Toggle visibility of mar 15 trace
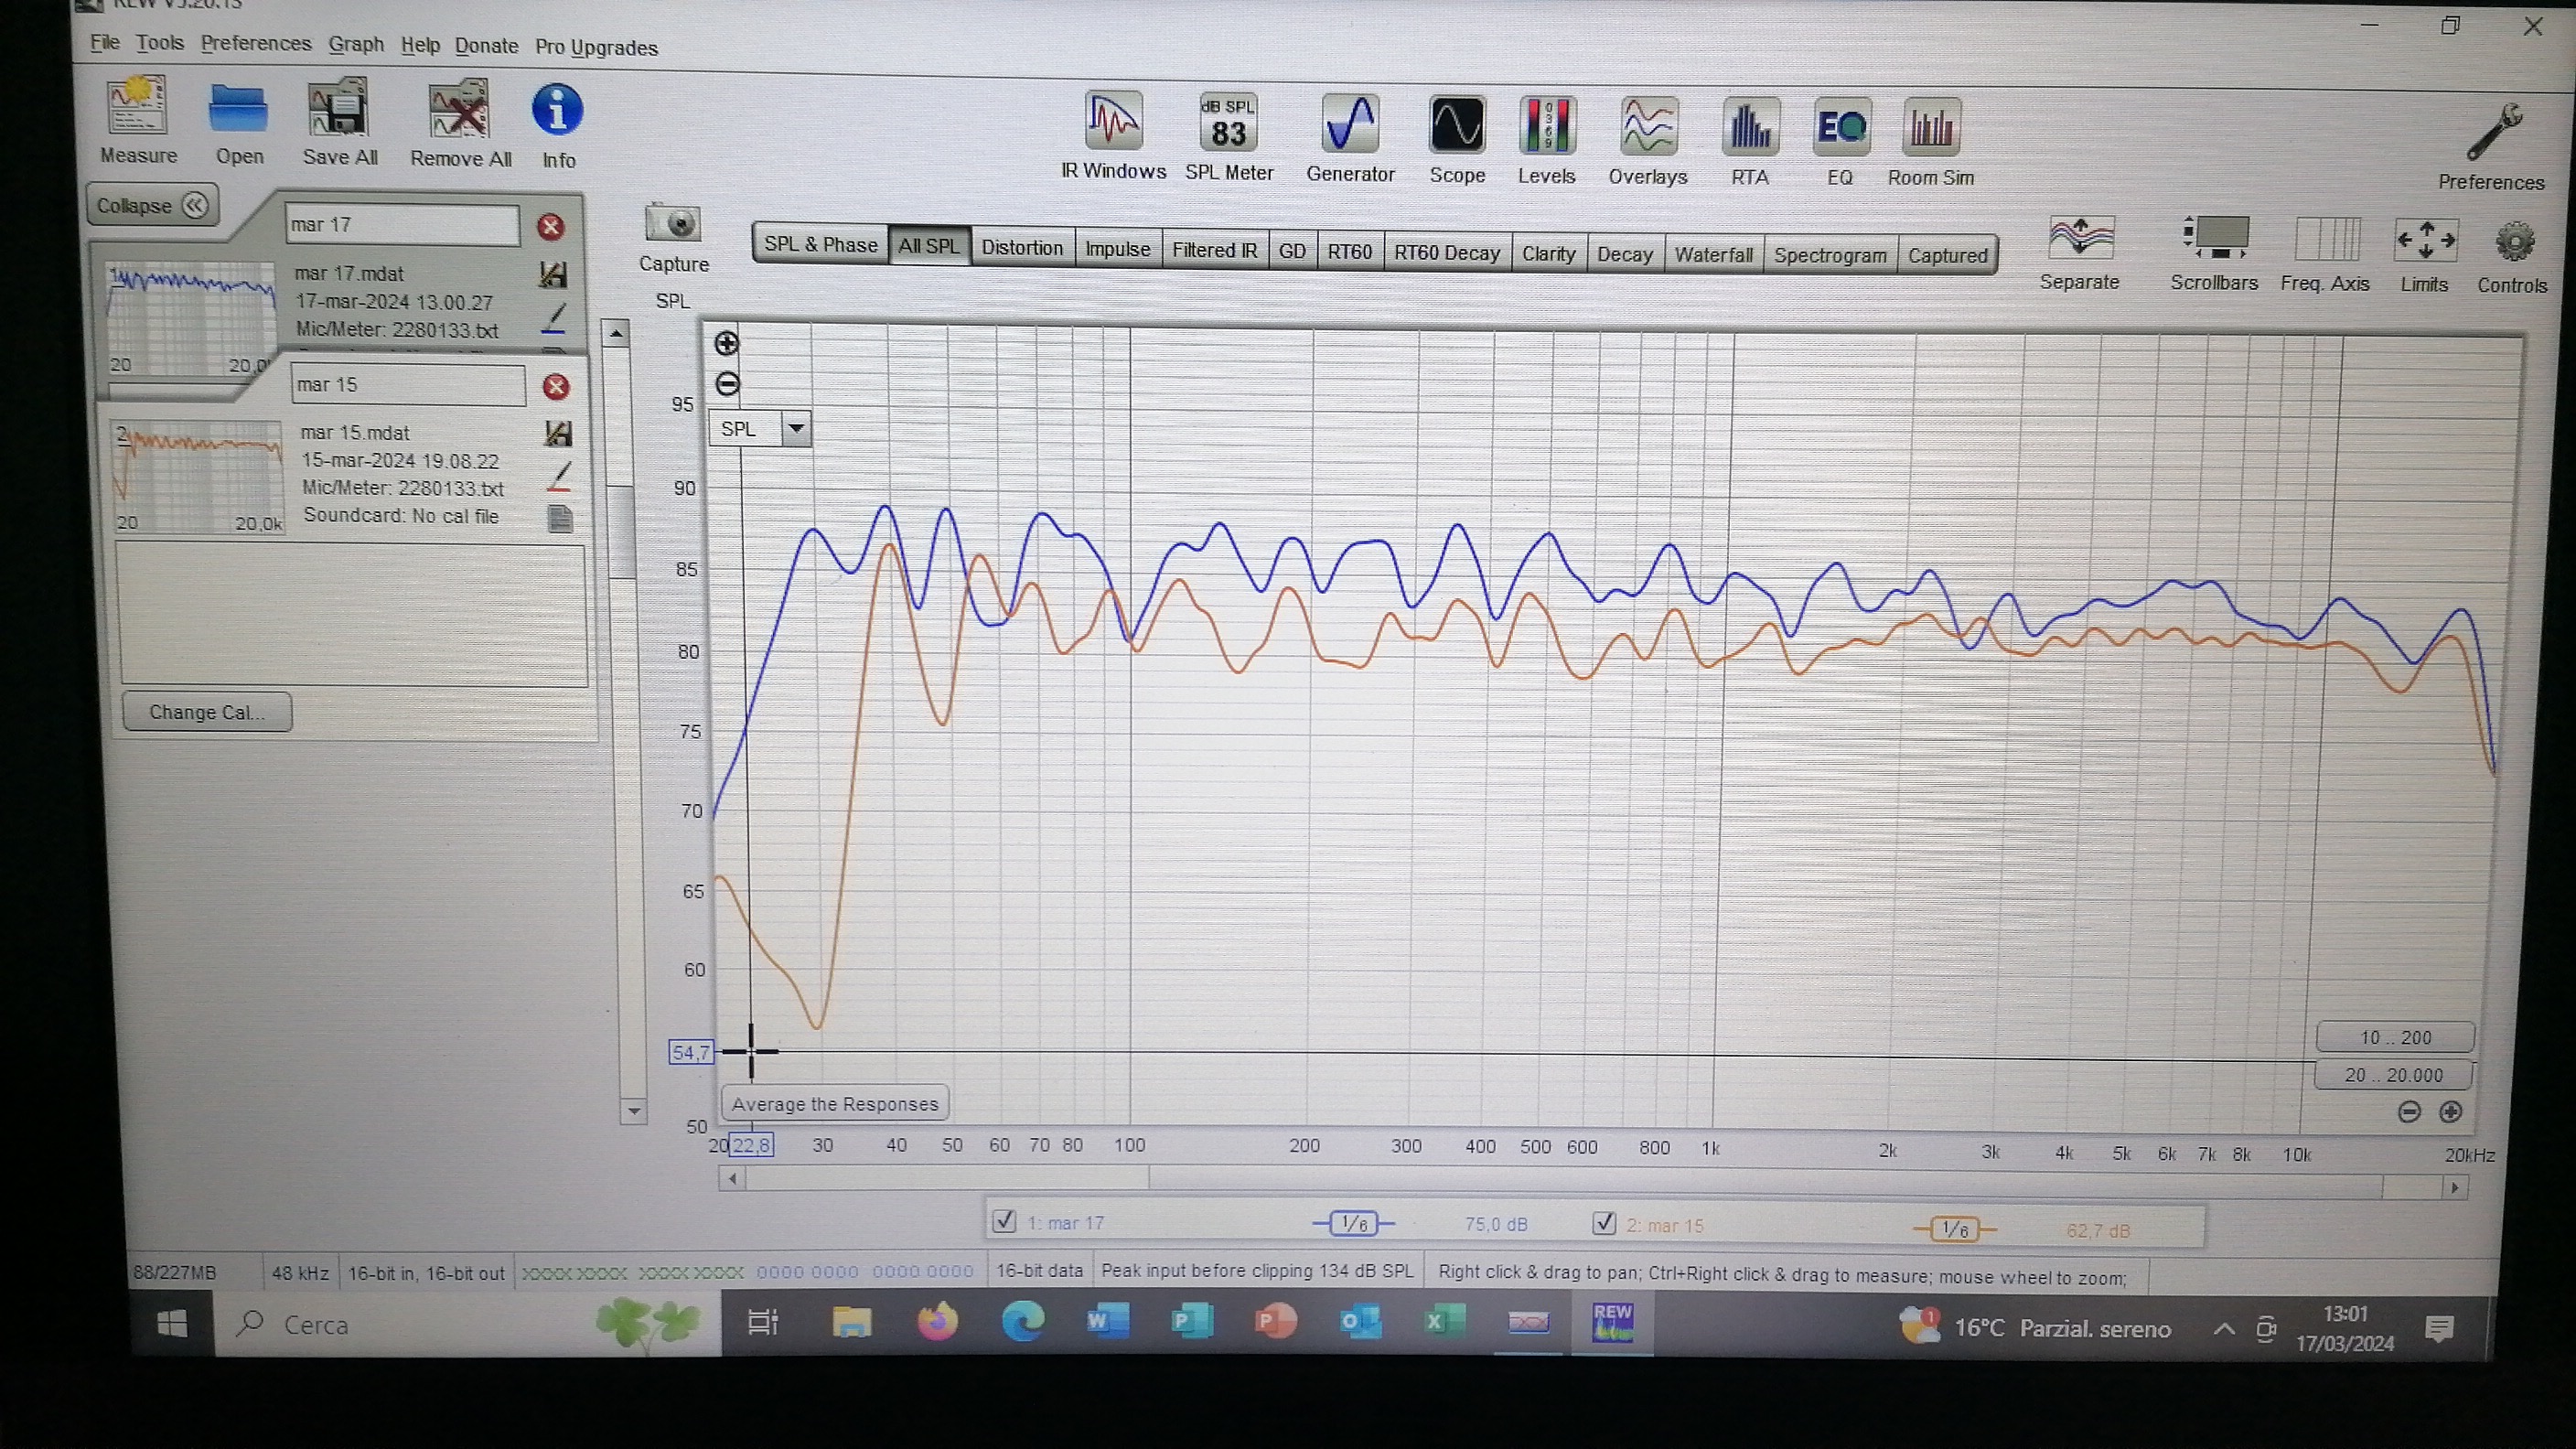The height and width of the screenshot is (1449, 2576). click(1604, 1223)
